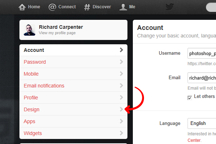Image resolution: width=216 pixels, height=144 pixels.
Task: Go to the Discover label in top bar
Action: [x=102, y=7]
